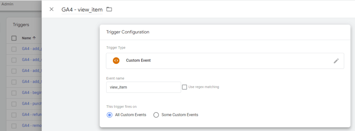Check the GA4 - remo trigger row
The height and width of the screenshot is (131, 355).
coord(14,126)
